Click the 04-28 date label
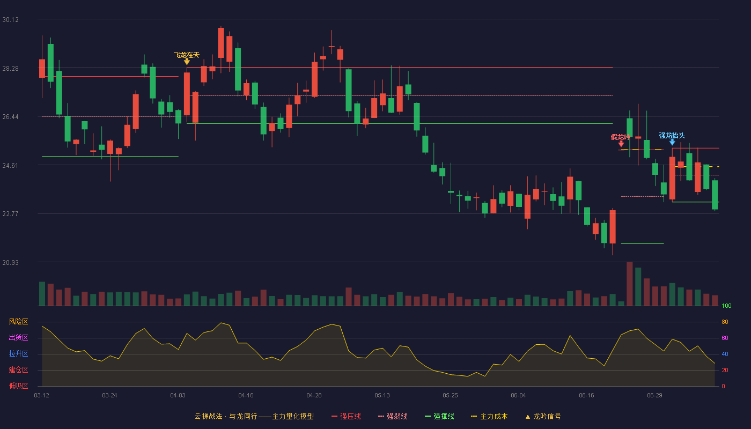Screen dimensions: 751x429 click(314, 395)
